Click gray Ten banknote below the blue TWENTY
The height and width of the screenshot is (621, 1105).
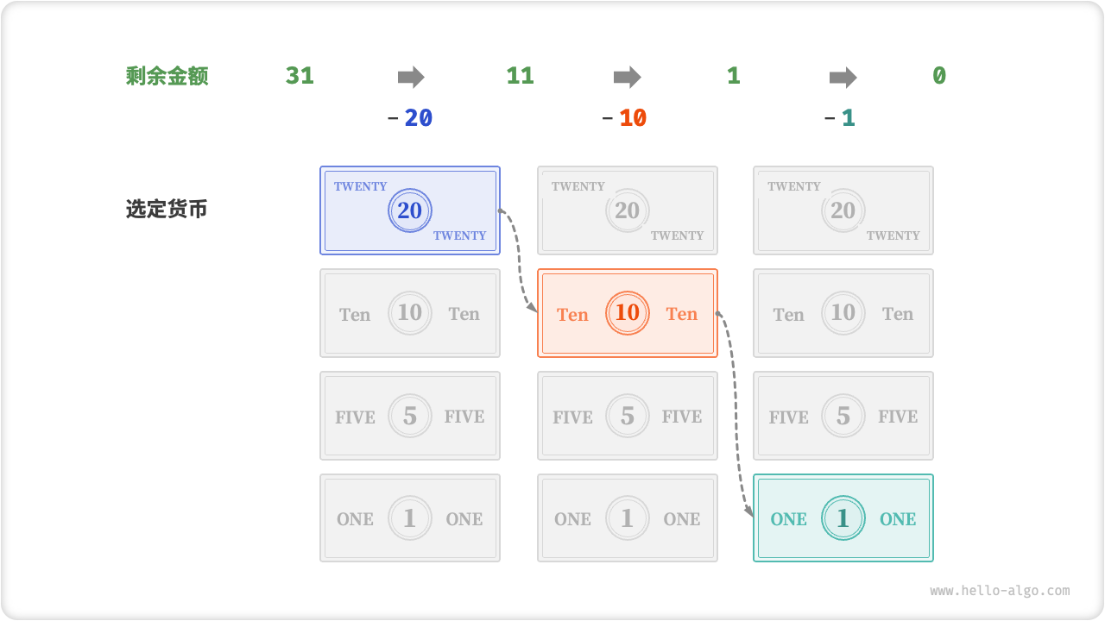[410, 313]
